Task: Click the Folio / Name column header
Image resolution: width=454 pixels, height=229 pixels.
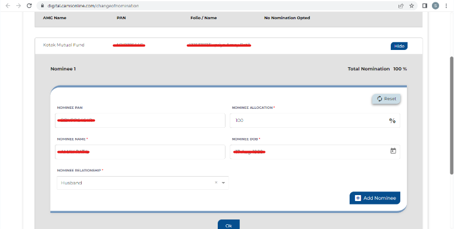Action: (x=203, y=18)
